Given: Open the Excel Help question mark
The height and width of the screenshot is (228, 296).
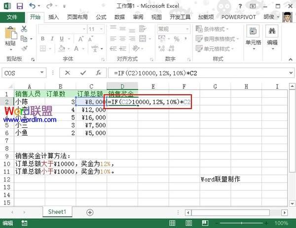Looking at the screenshot, I should coord(240,6).
